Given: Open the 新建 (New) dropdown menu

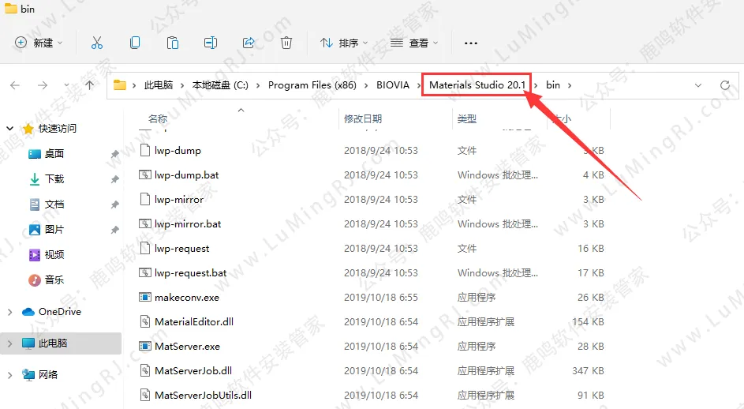Looking at the screenshot, I should [39, 43].
